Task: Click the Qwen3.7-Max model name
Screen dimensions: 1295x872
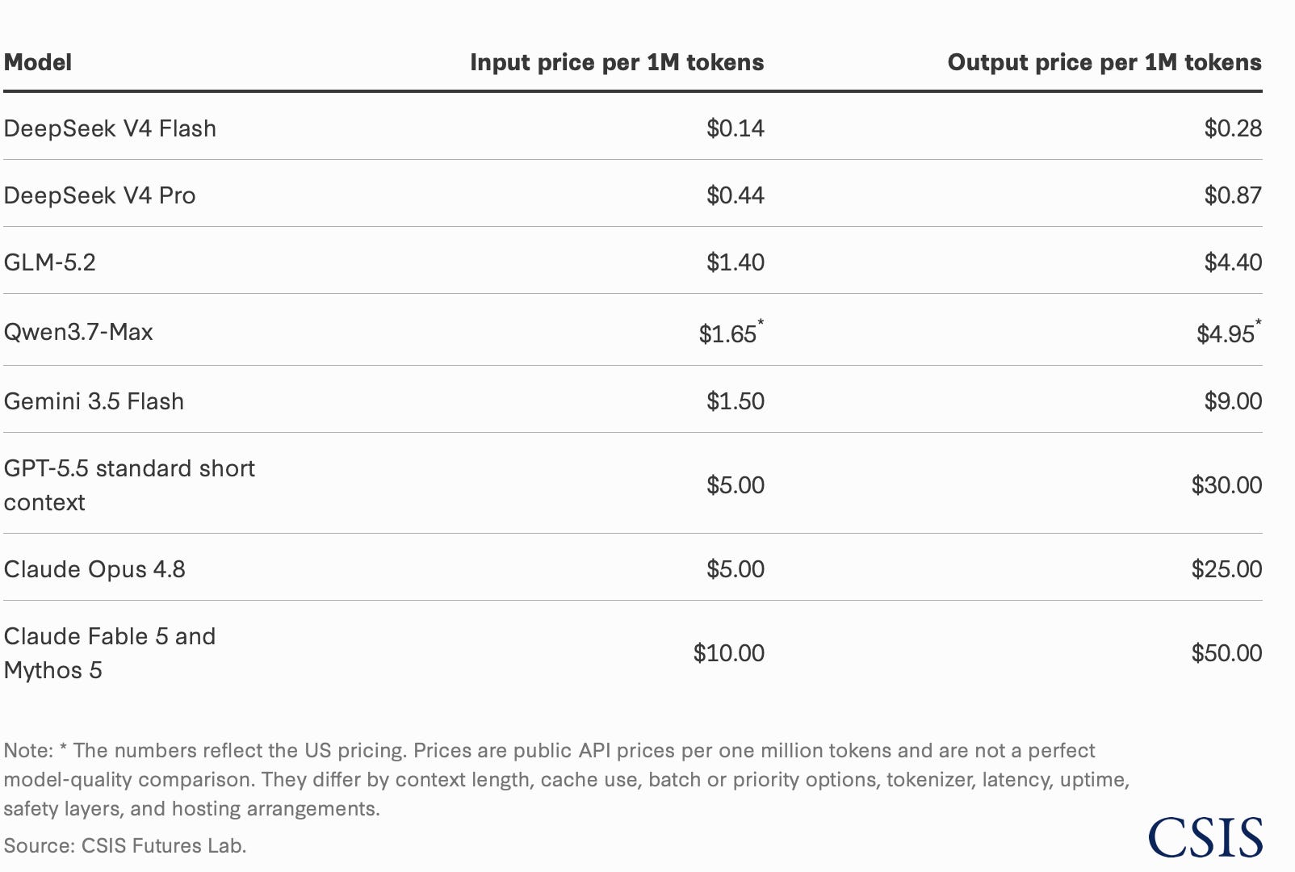Action: click(78, 332)
